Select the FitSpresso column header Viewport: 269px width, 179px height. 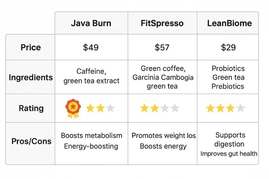coord(162,23)
